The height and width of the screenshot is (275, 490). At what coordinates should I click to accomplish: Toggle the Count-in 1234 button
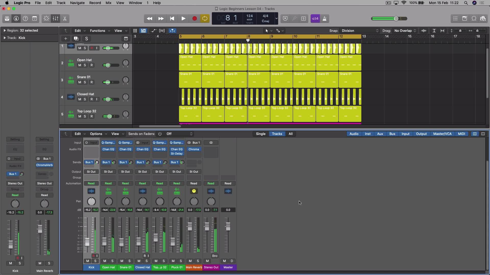315,19
